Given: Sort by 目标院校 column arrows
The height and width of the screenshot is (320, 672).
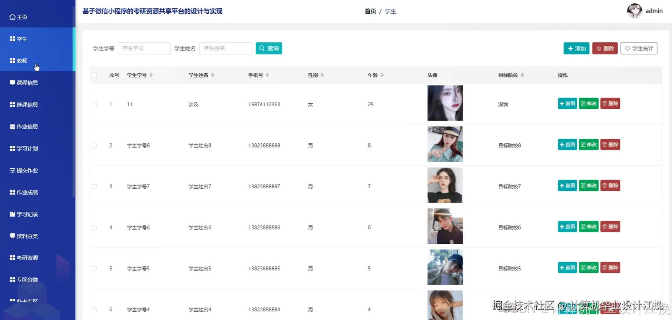Looking at the screenshot, I should point(522,75).
